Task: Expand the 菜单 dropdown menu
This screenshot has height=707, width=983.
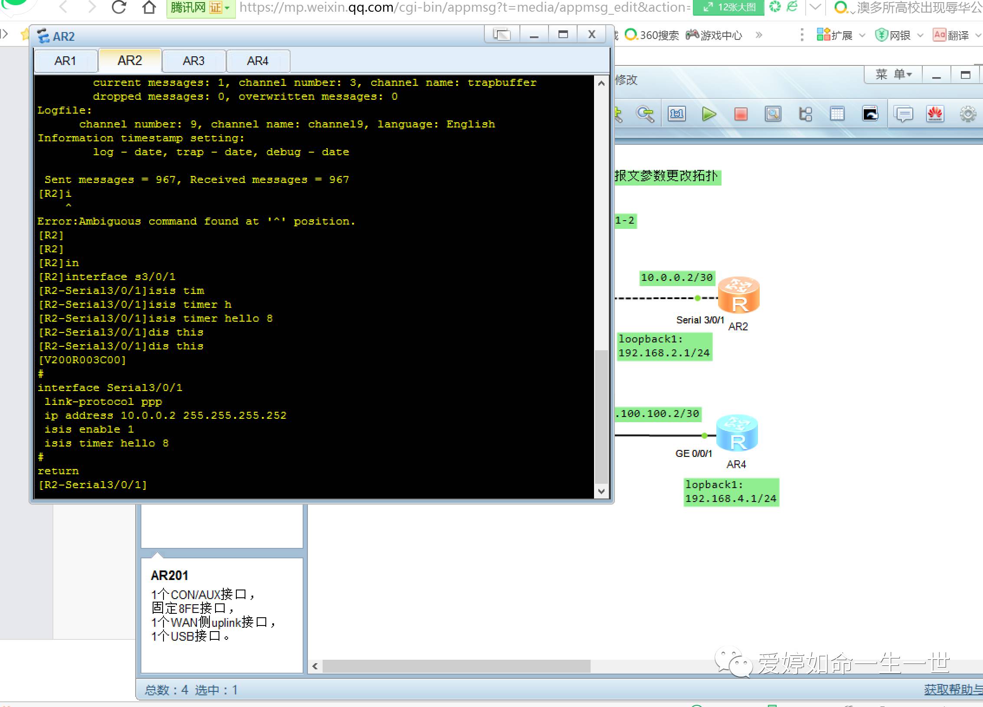Action: 893,75
